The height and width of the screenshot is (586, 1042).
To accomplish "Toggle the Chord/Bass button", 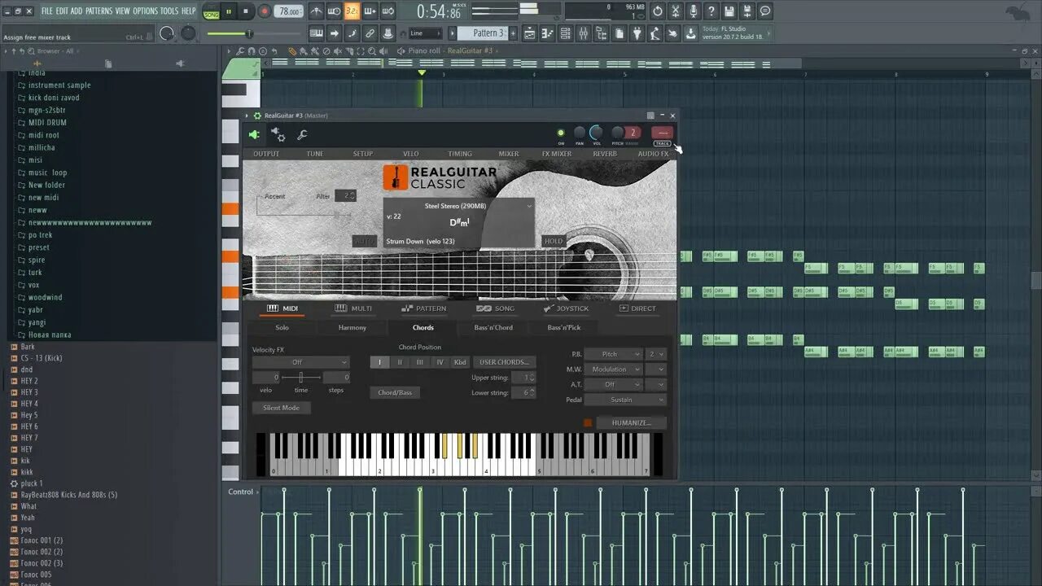I will click(x=395, y=392).
